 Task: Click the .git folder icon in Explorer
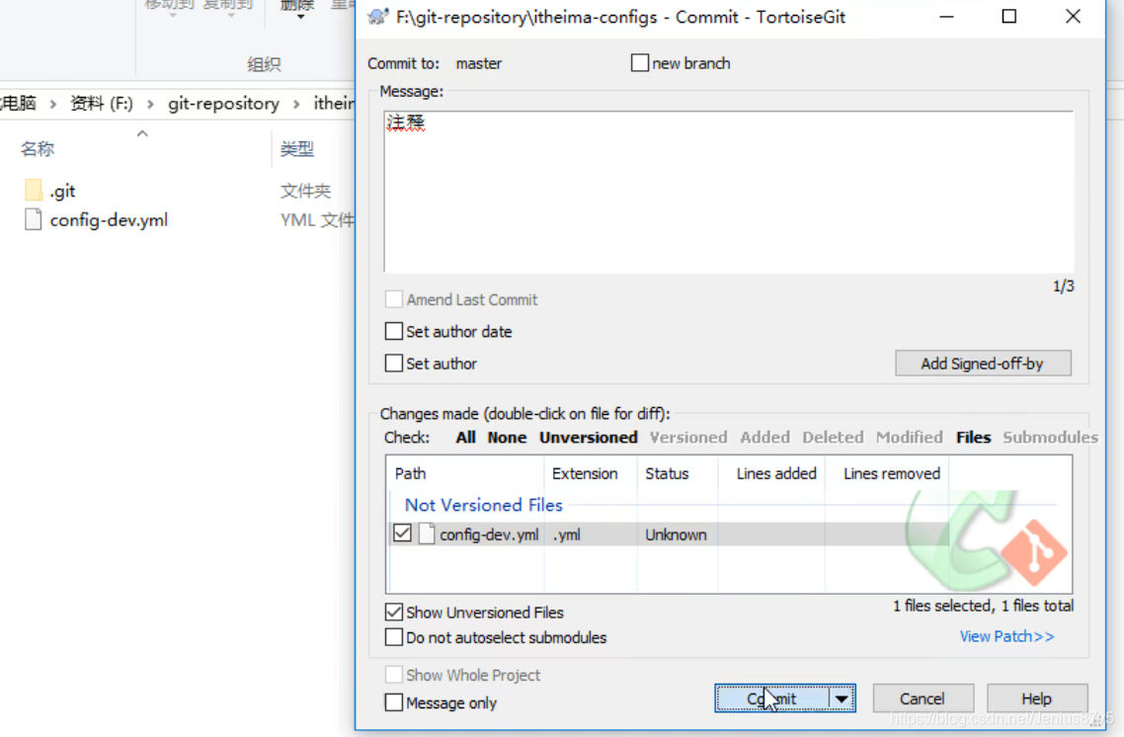(x=33, y=191)
